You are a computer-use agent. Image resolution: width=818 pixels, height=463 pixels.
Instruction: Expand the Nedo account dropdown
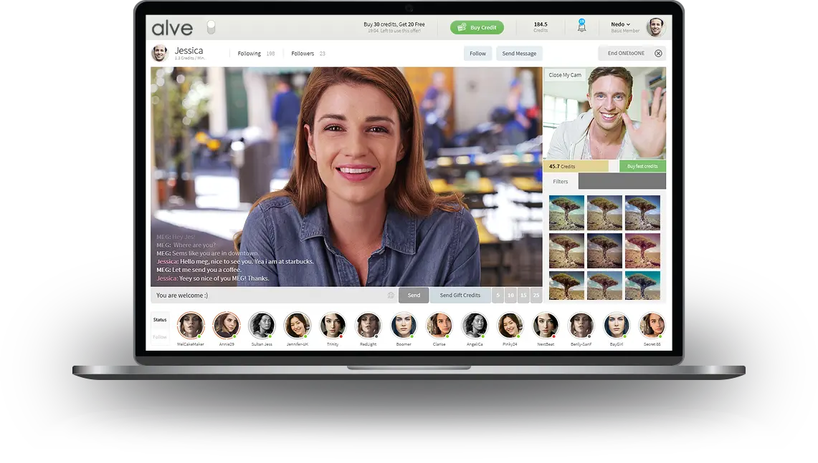pyautogui.click(x=620, y=24)
